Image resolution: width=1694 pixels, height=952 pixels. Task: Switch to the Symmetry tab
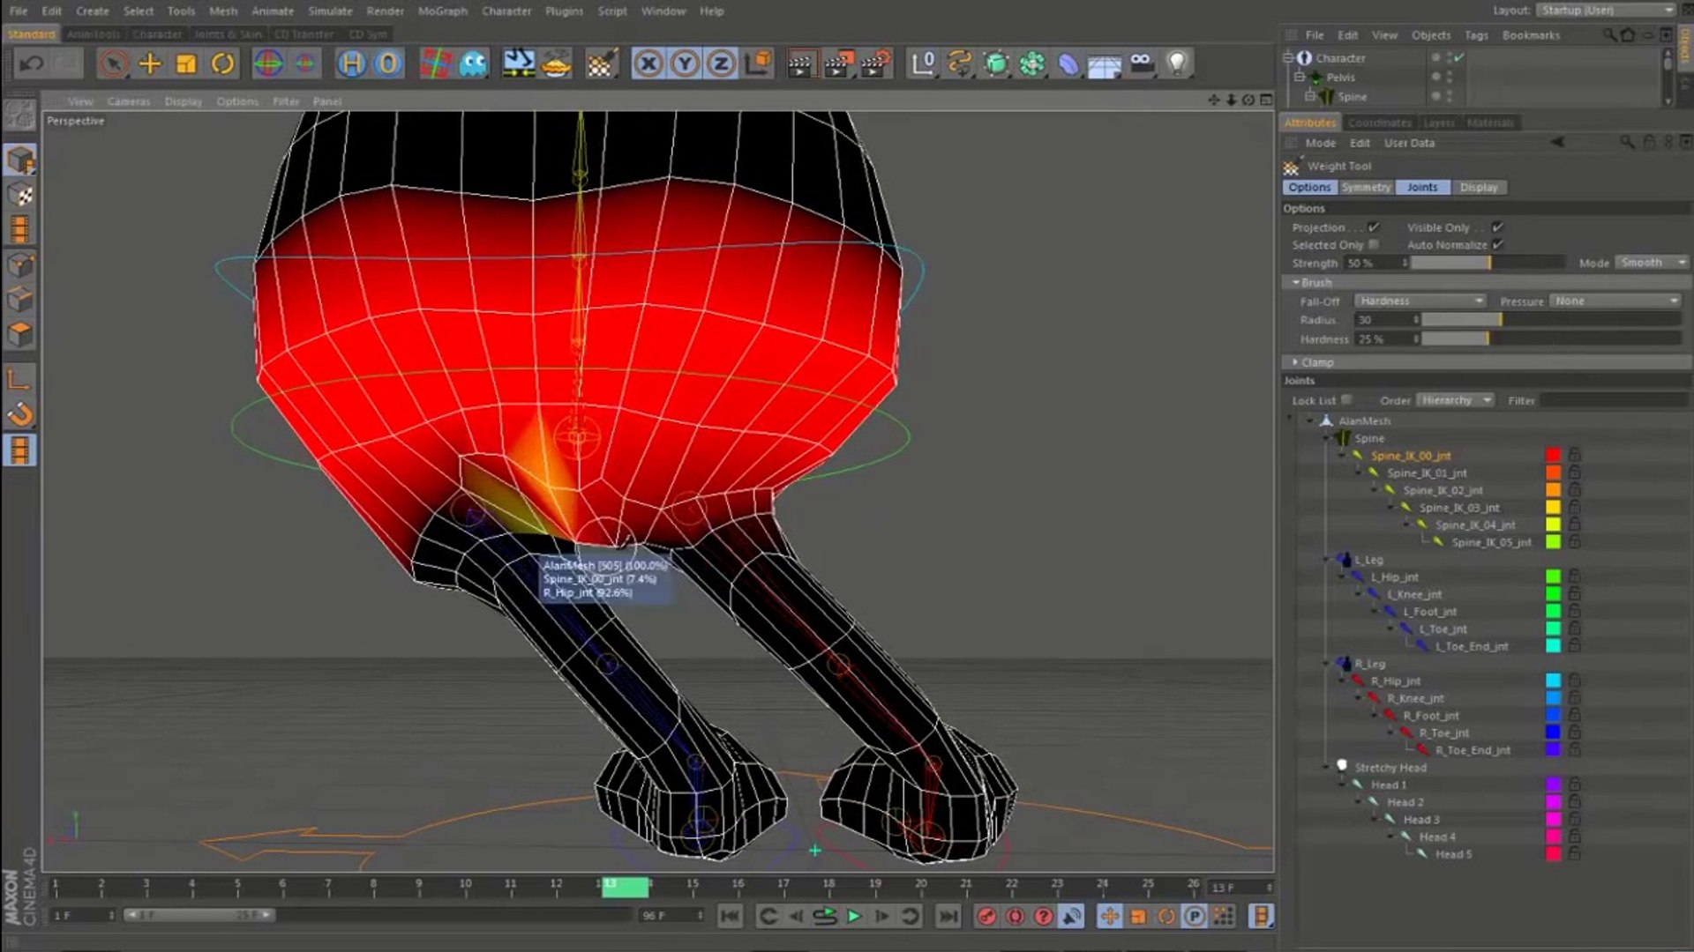1366,188
